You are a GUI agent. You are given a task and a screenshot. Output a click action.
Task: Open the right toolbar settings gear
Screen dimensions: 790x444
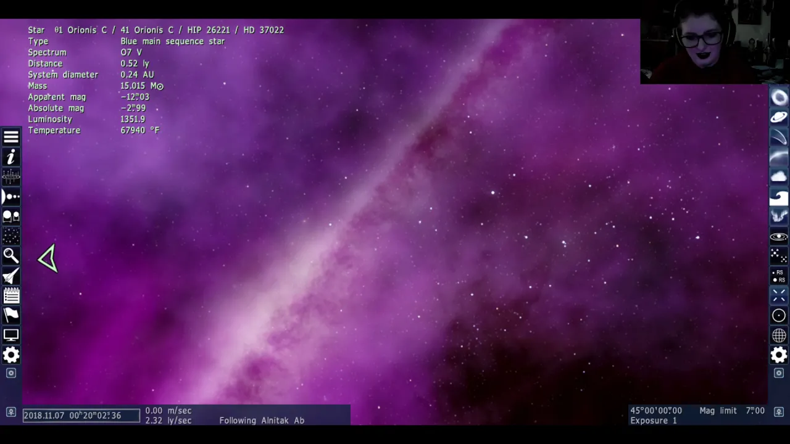[x=779, y=355]
